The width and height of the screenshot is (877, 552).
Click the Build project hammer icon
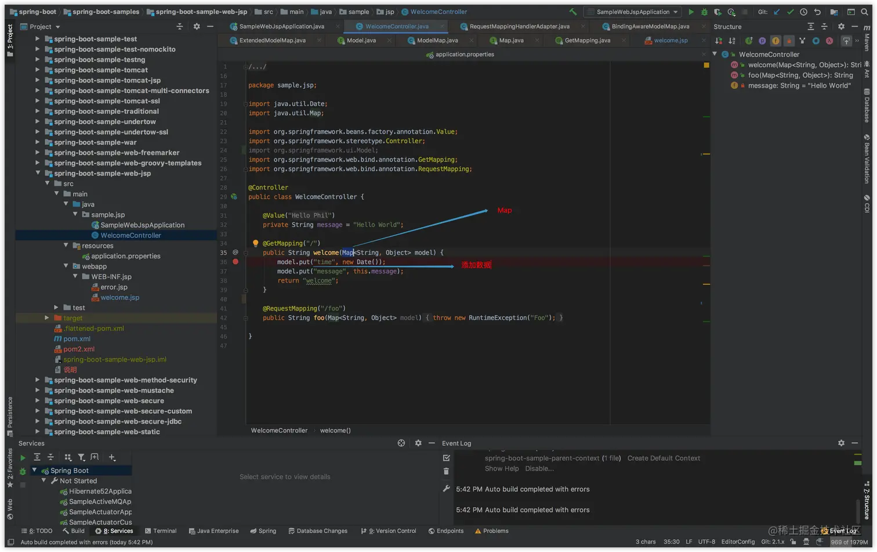point(573,12)
